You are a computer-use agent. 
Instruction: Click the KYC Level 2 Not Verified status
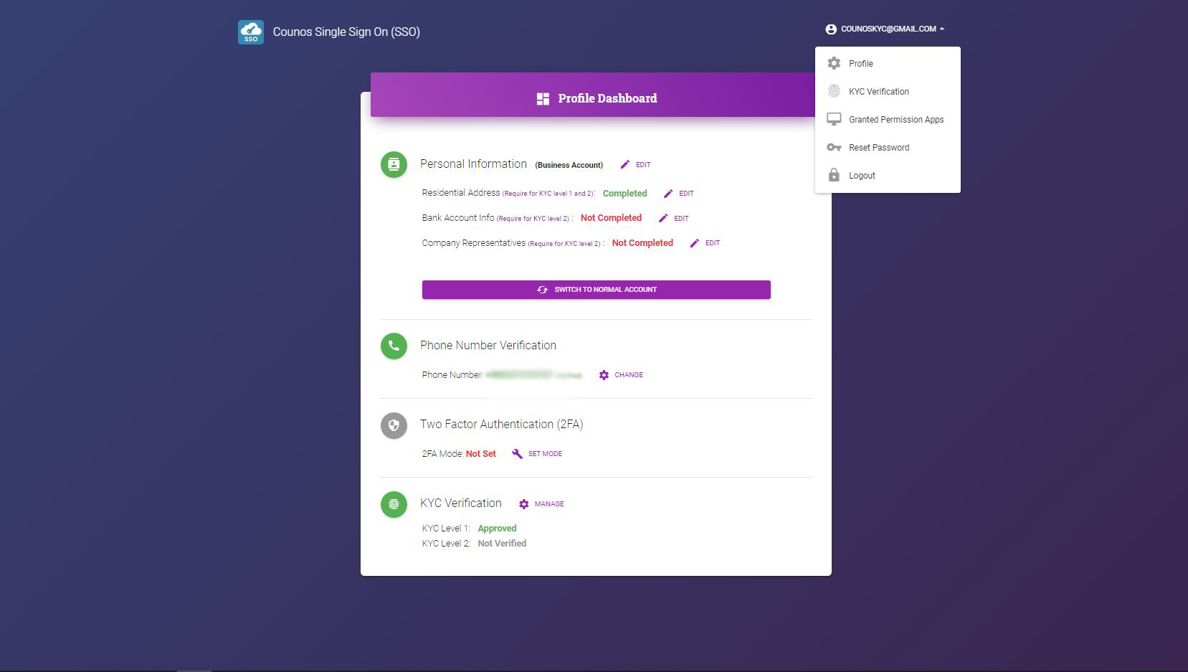click(x=502, y=544)
